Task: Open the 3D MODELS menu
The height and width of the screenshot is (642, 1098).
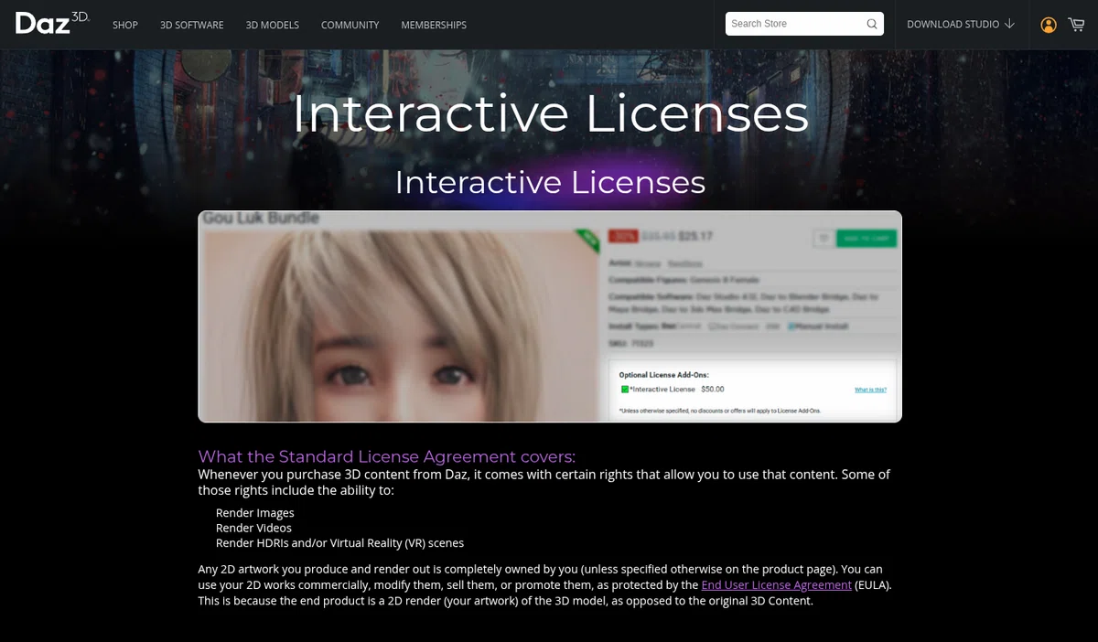Action: pos(273,25)
